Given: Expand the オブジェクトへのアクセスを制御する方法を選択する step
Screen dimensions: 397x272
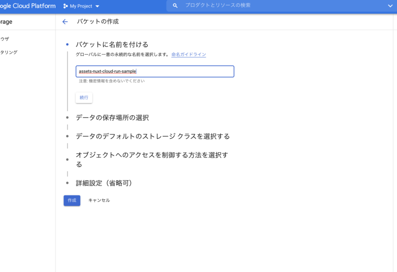Looking at the screenshot, I should pyautogui.click(x=152, y=160).
